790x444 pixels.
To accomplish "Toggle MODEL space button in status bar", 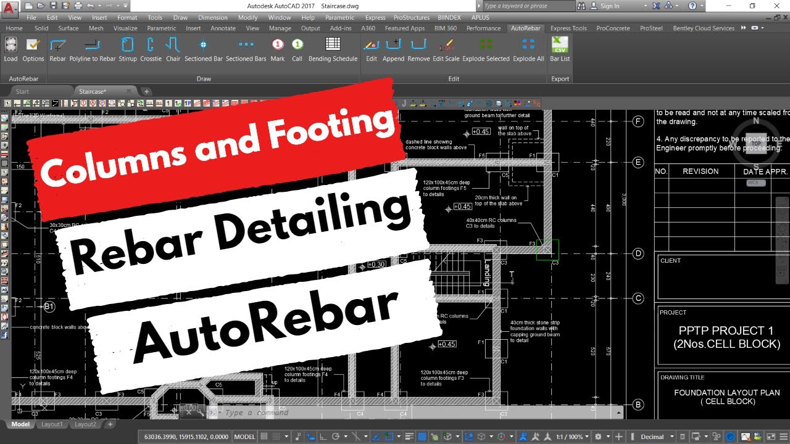I will click(244, 437).
